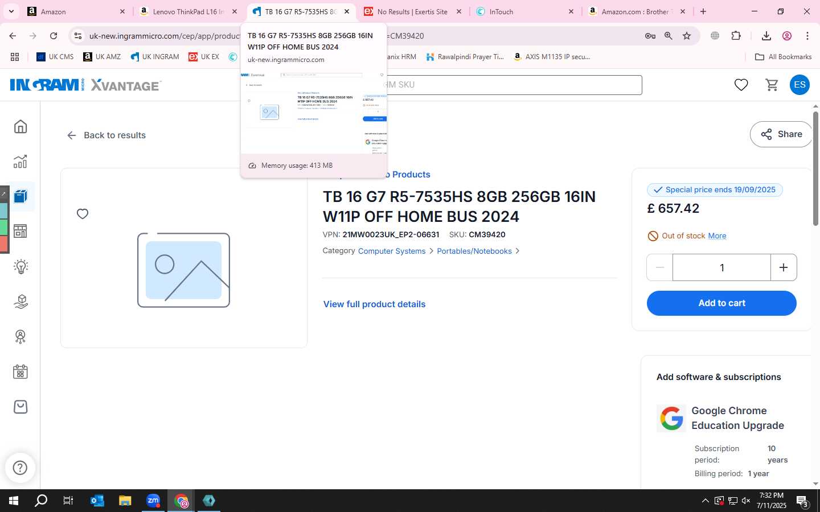The width and height of the screenshot is (820, 512).
Task: Close the TB 16 G7 tab
Action: point(347,11)
